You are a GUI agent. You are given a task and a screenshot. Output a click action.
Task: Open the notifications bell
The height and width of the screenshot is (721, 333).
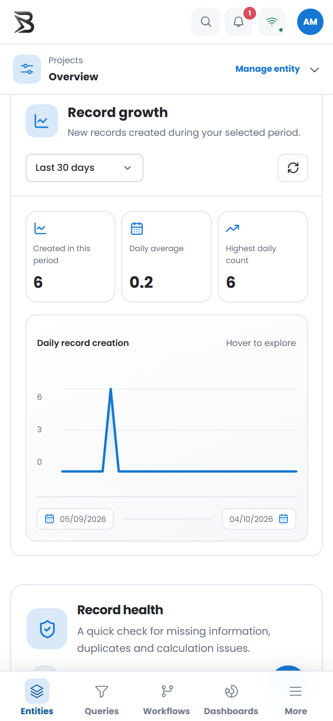point(239,22)
